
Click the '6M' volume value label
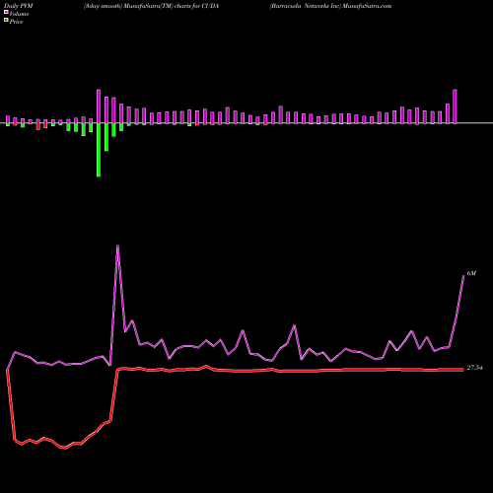click(x=471, y=273)
